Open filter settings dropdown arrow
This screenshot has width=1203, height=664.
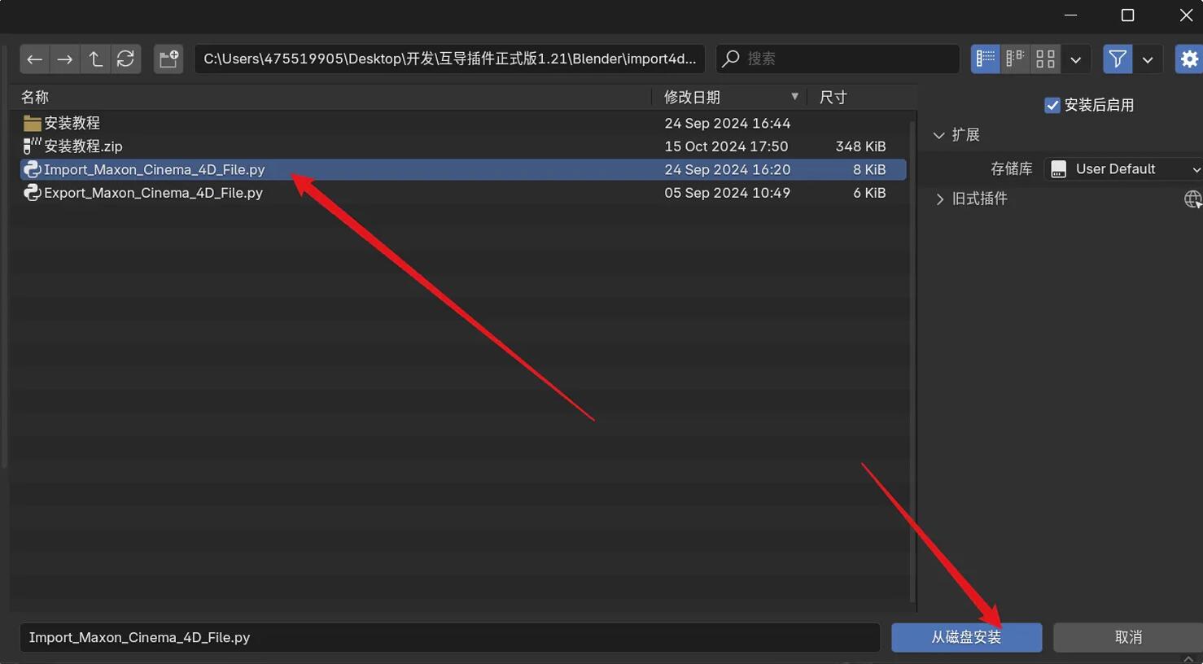coord(1148,59)
